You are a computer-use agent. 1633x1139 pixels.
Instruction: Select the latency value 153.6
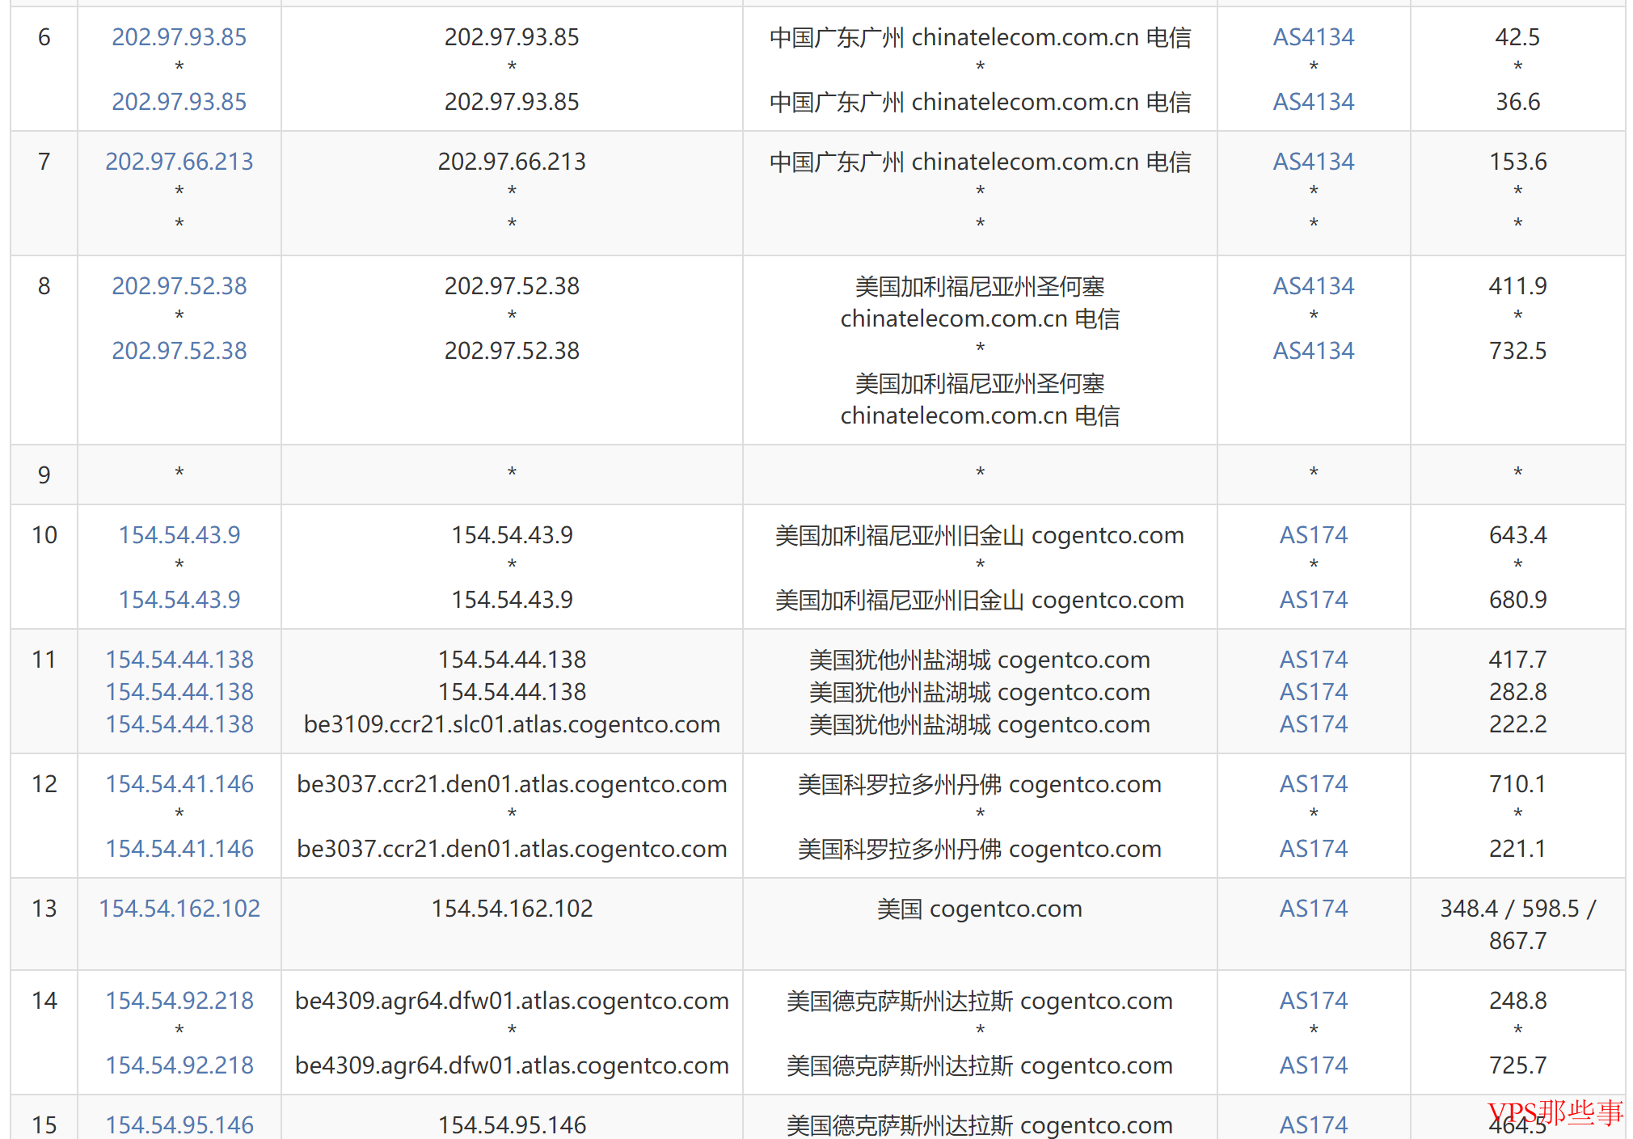coord(1517,162)
